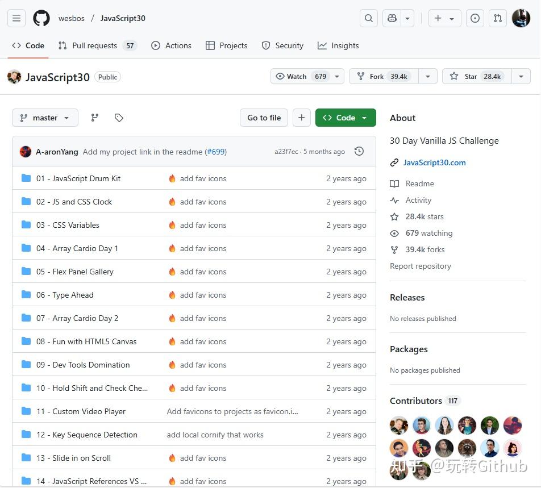The image size is (541, 488).
Task: Expand the Star lists dropdown arrow
Action: 521,76
